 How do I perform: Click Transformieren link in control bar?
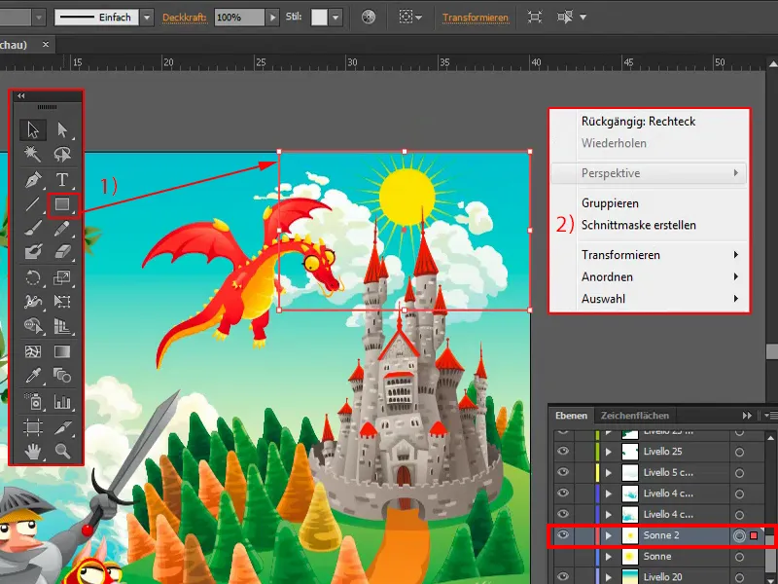pyautogui.click(x=475, y=18)
